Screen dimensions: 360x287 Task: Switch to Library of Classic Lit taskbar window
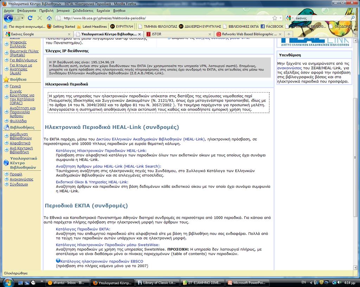pyautogui.click(x=157, y=283)
